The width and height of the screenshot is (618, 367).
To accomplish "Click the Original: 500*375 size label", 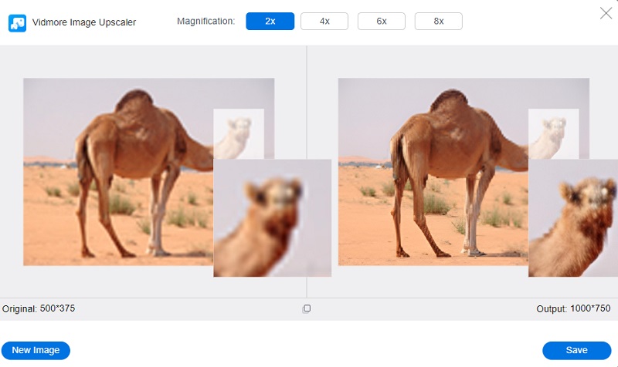I will click(x=39, y=308).
